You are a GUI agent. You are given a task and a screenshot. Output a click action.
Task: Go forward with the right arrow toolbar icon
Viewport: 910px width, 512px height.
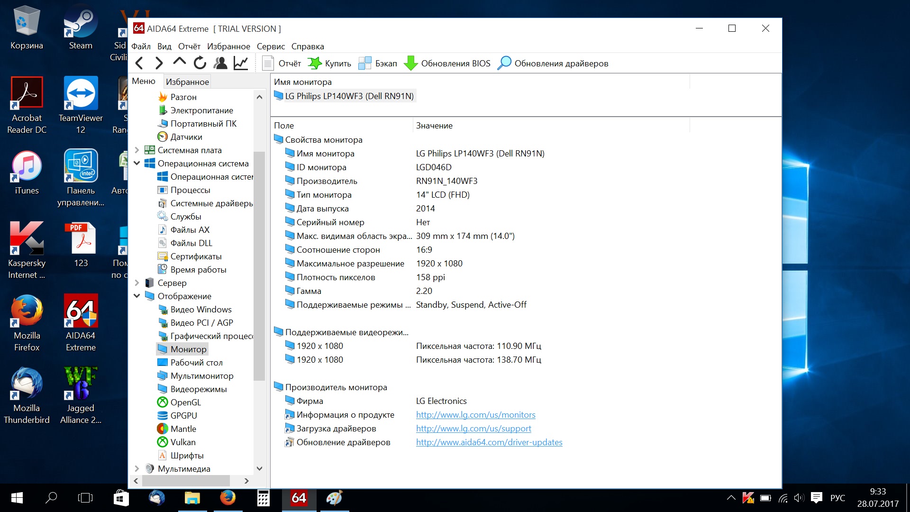(x=159, y=63)
